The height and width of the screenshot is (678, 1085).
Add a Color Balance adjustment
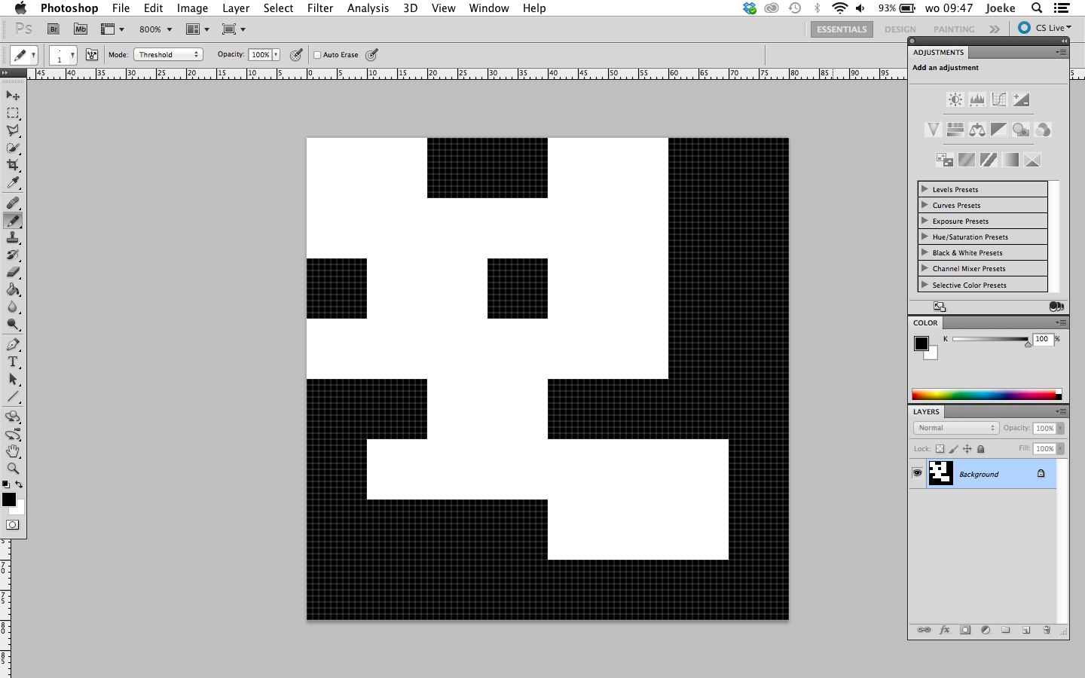977,130
